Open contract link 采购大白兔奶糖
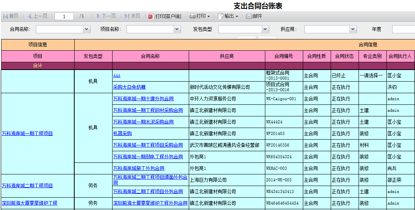This screenshot has width=415, height=210. (130, 87)
